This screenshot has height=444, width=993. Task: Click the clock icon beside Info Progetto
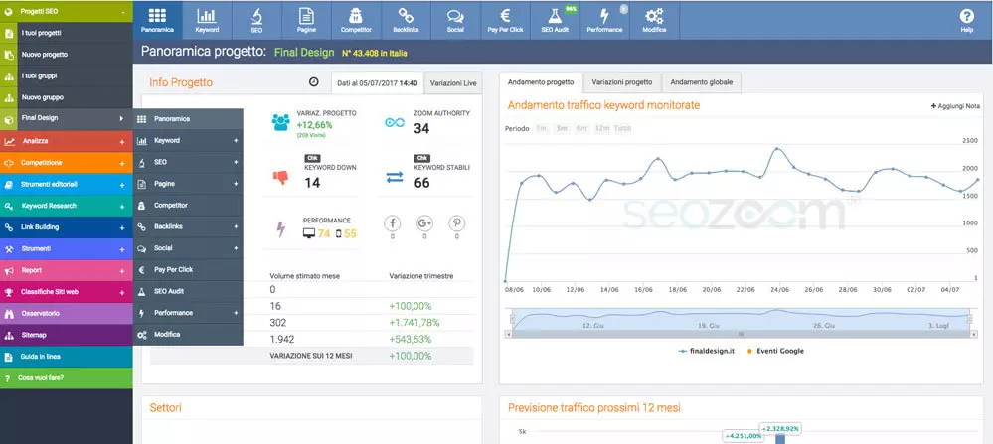313,82
